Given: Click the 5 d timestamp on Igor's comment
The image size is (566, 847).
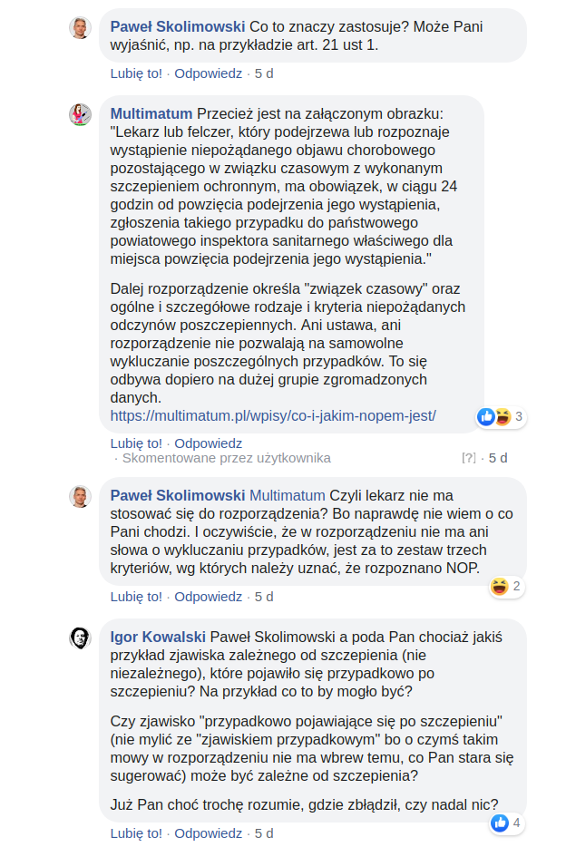Looking at the screenshot, I should pos(264,833).
